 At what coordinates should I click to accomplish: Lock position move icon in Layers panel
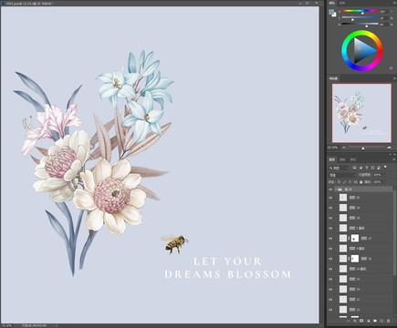350,182
